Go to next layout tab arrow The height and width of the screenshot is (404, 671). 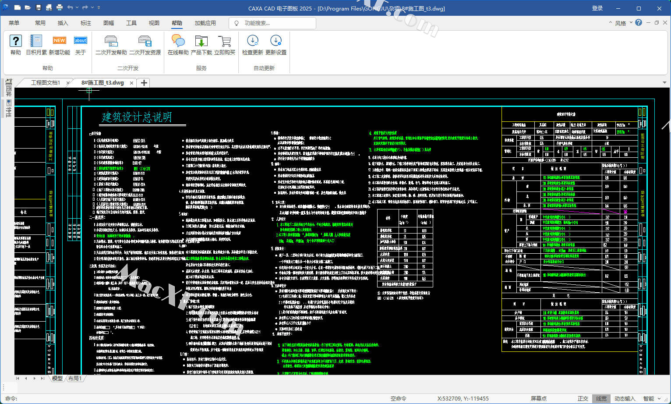(x=34, y=378)
